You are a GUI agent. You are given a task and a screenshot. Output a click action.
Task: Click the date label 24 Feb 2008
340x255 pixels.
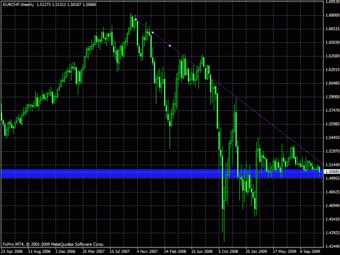(175, 251)
